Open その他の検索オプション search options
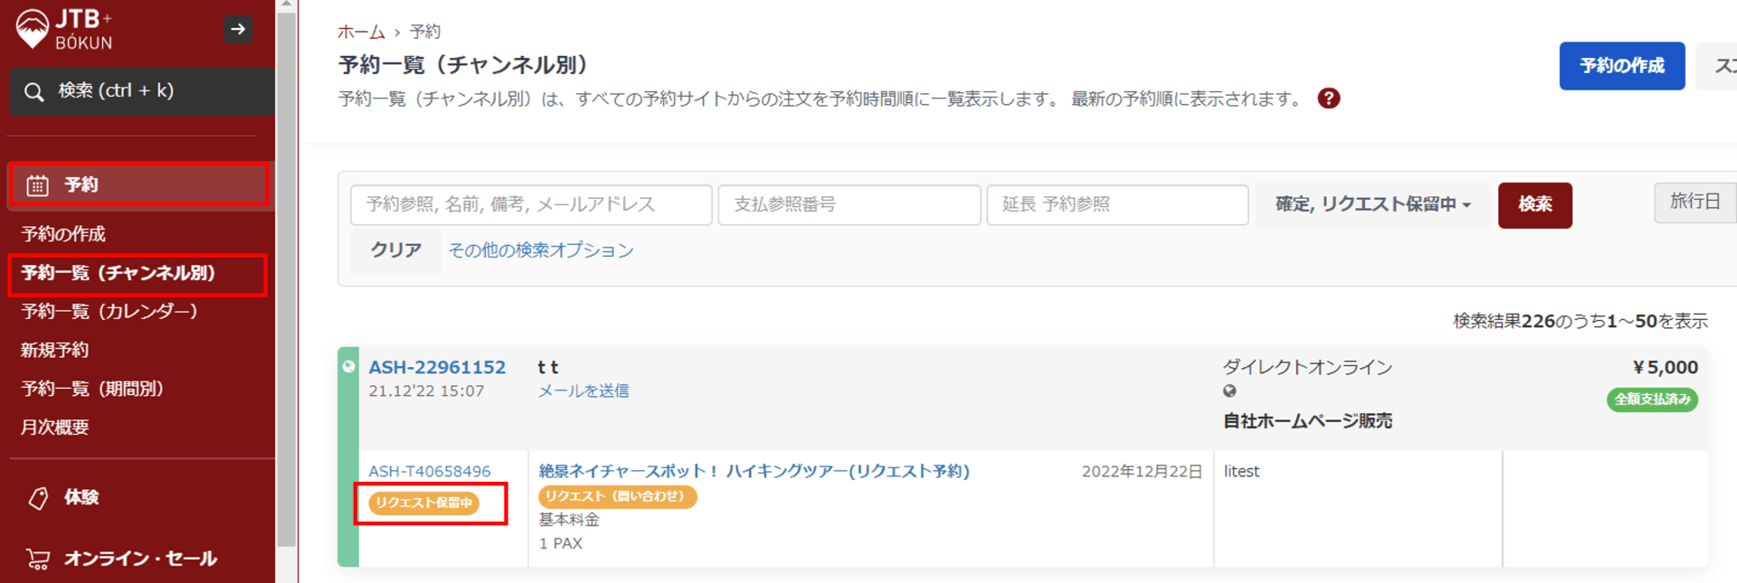The image size is (1737, 583). [x=541, y=250]
